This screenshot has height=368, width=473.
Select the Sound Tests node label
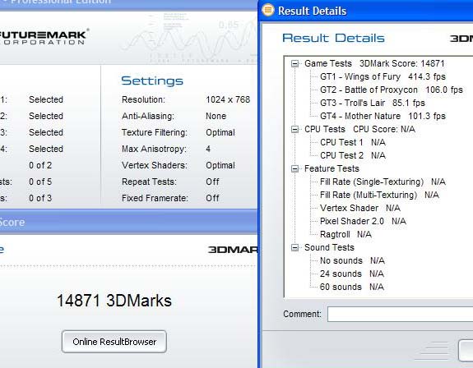pyautogui.click(x=329, y=247)
